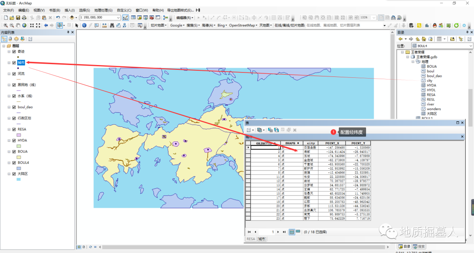The height and width of the screenshot is (253, 474).
Task: Toggle the boul_dao layer checkbox
Action: click(x=14, y=107)
